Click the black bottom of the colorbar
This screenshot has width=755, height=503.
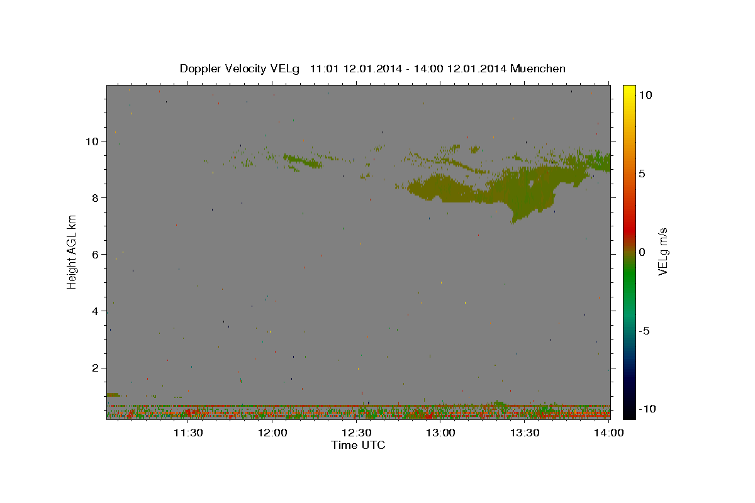click(629, 412)
